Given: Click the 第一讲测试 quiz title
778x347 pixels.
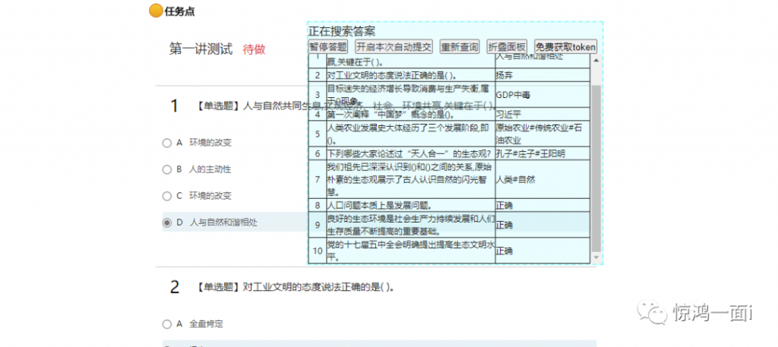Looking at the screenshot, I should (x=200, y=49).
